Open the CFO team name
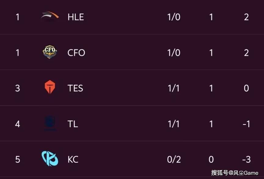 [x=76, y=53]
